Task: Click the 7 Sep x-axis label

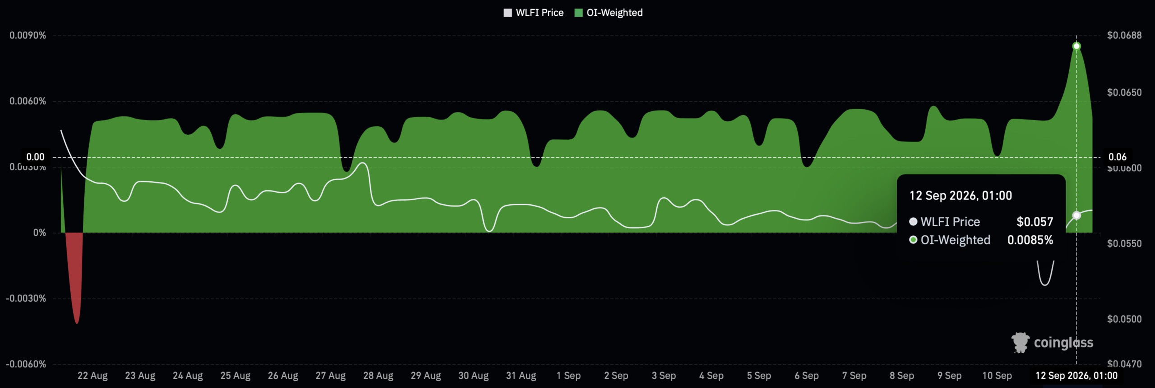Action: [854, 375]
